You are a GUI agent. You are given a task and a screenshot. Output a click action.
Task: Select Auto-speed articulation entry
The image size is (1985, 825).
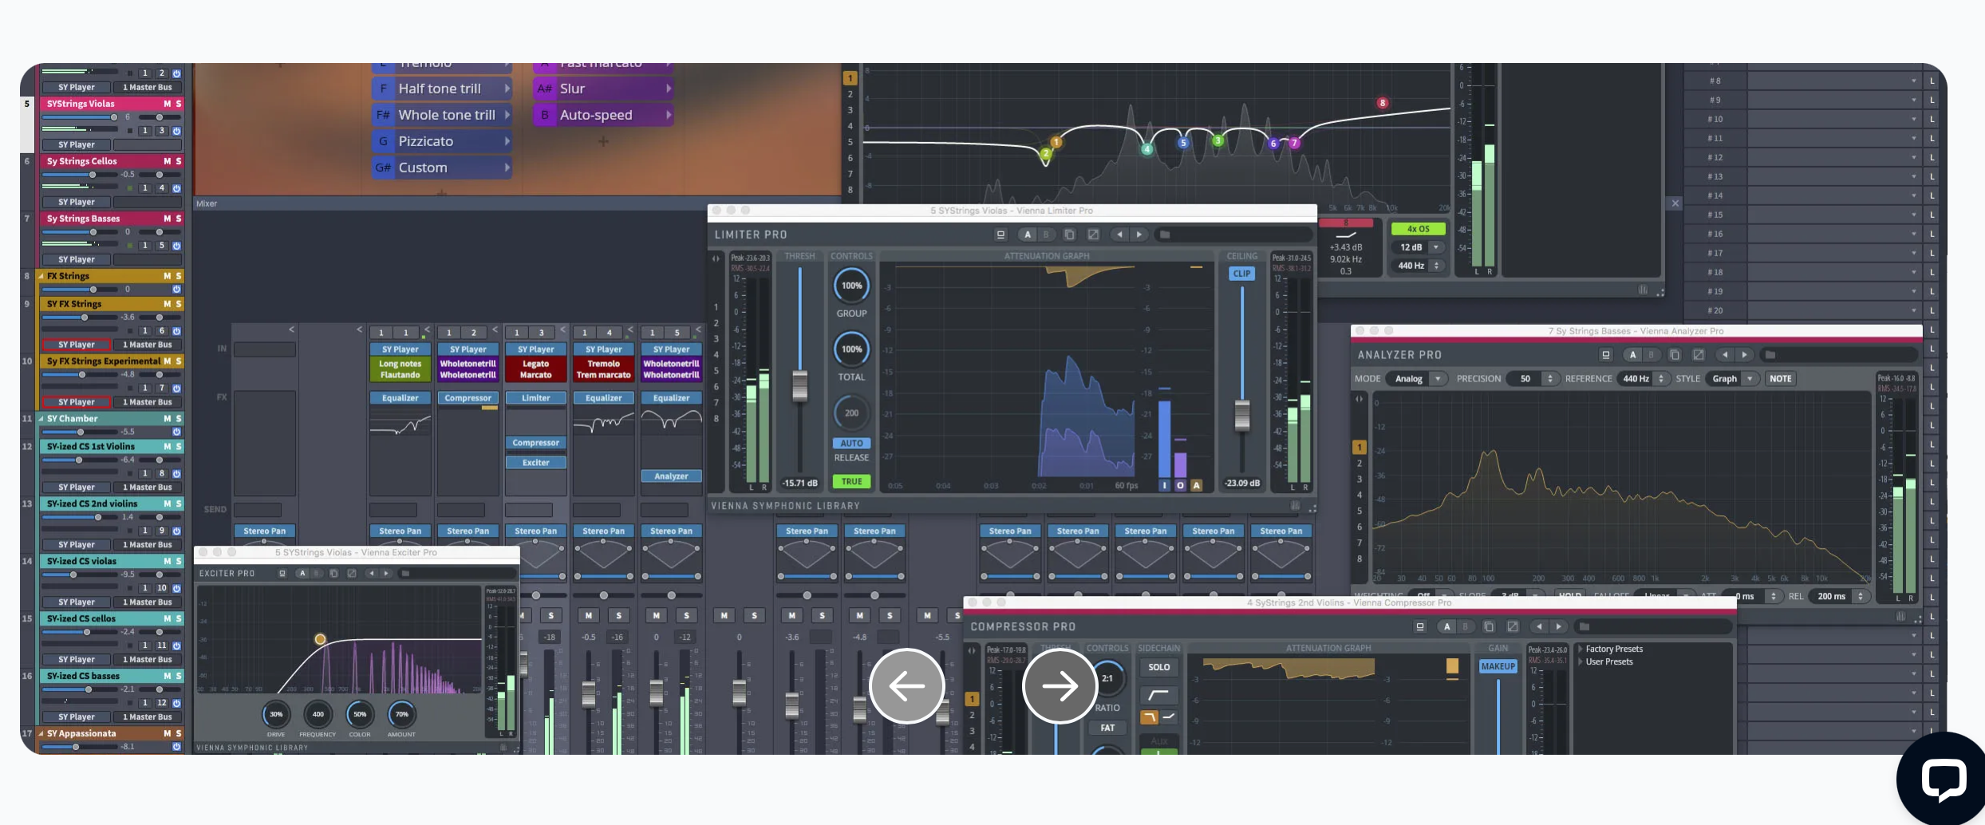point(603,115)
